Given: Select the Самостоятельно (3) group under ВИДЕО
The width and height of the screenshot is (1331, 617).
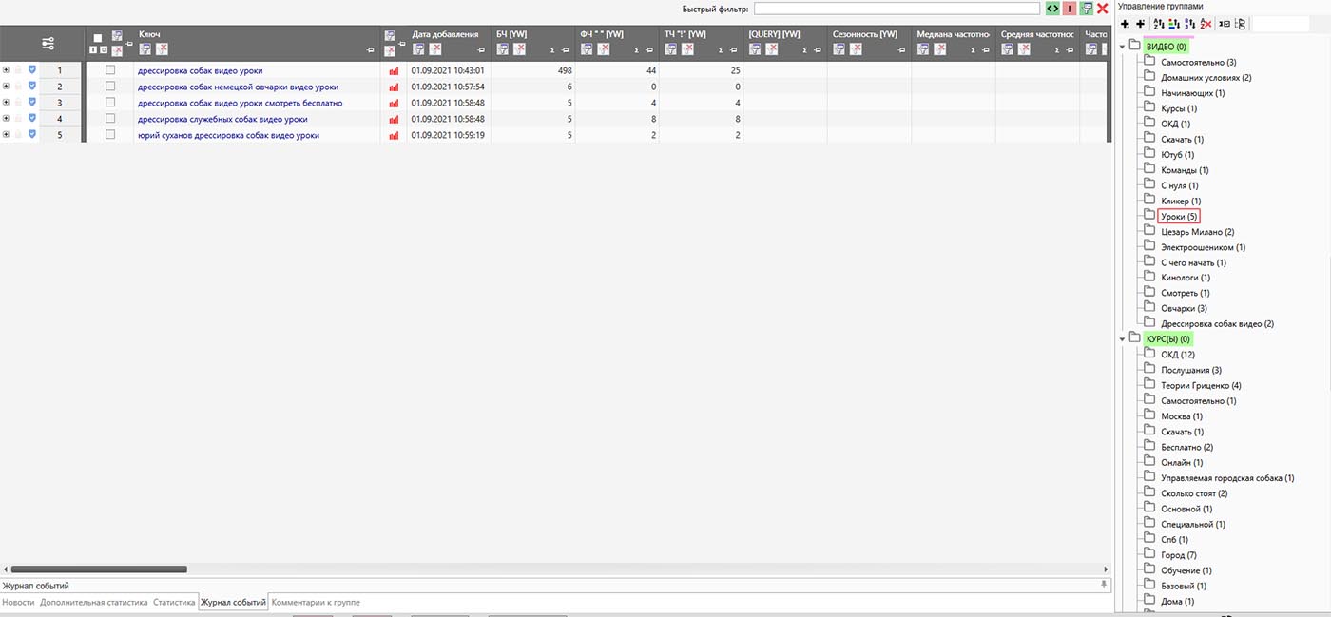Looking at the screenshot, I should [1198, 62].
